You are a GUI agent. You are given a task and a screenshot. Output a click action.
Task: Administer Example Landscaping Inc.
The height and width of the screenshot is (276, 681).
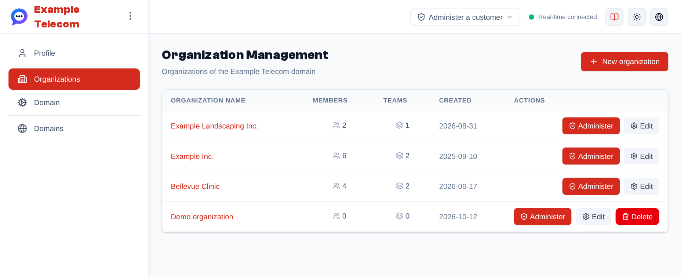591,126
